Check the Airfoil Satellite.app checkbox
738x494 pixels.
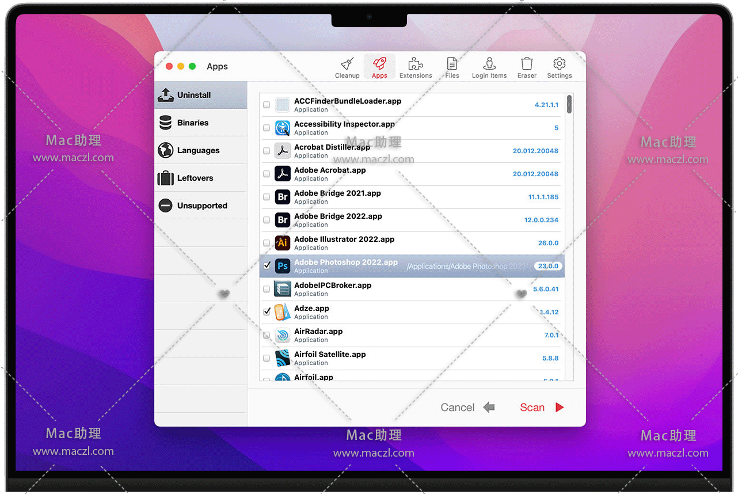click(x=267, y=358)
